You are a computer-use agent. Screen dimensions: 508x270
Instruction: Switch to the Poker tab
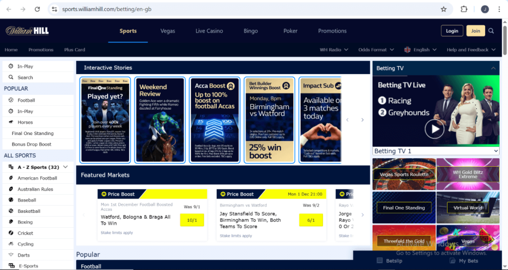pyautogui.click(x=290, y=31)
